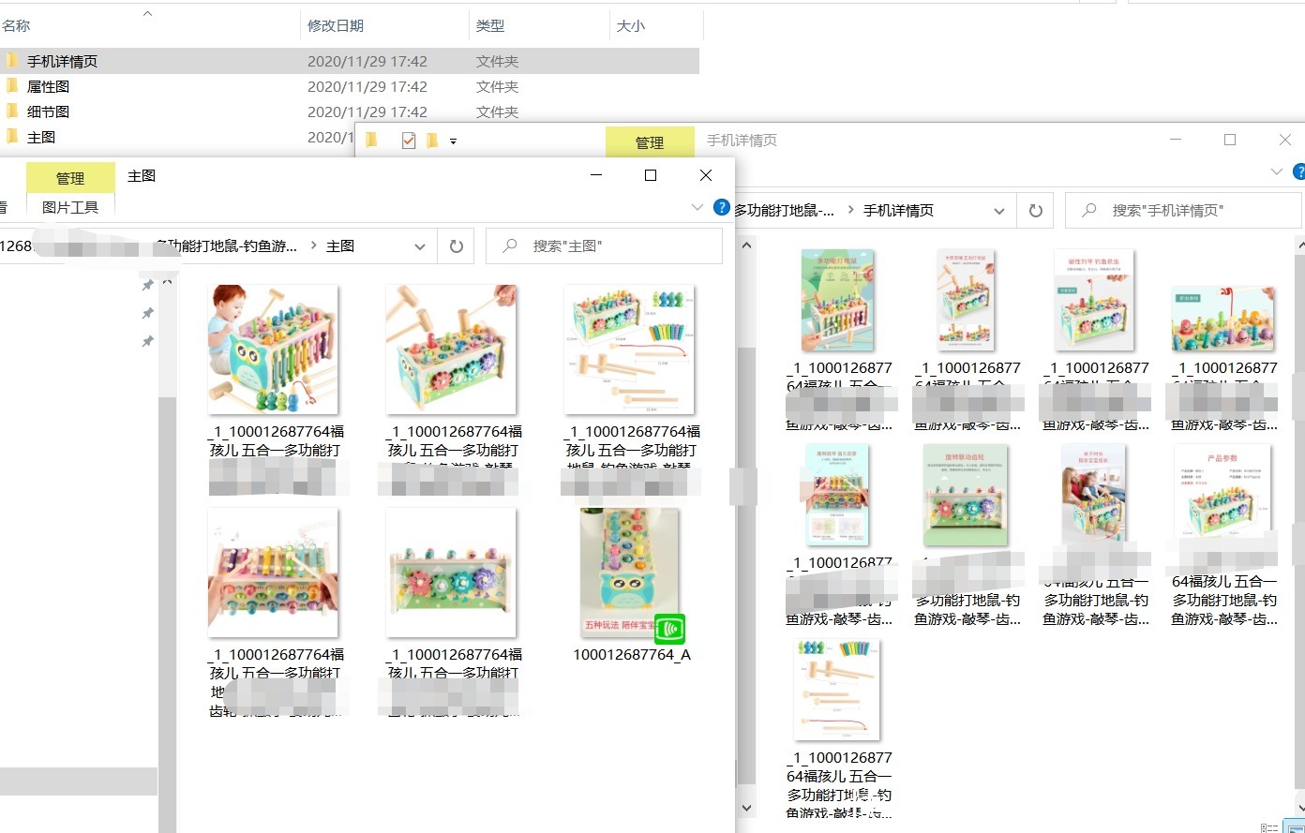Expand the chevron before 主图 breadcrumb
The width and height of the screenshot is (1305, 833).
coord(313,246)
